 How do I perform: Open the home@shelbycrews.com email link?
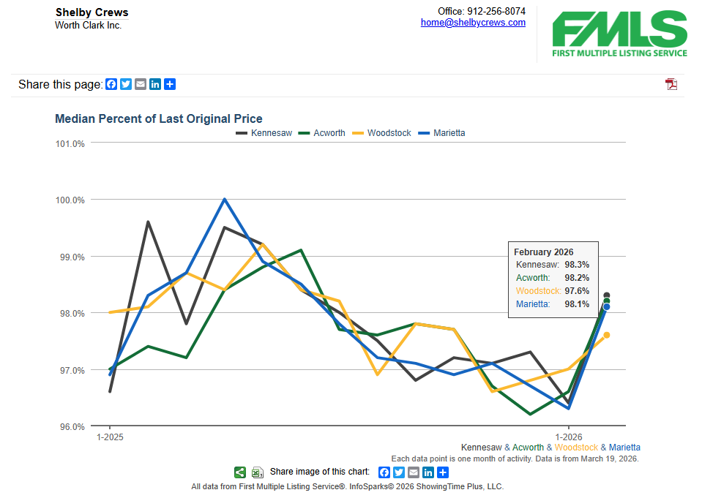click(473, 22)
